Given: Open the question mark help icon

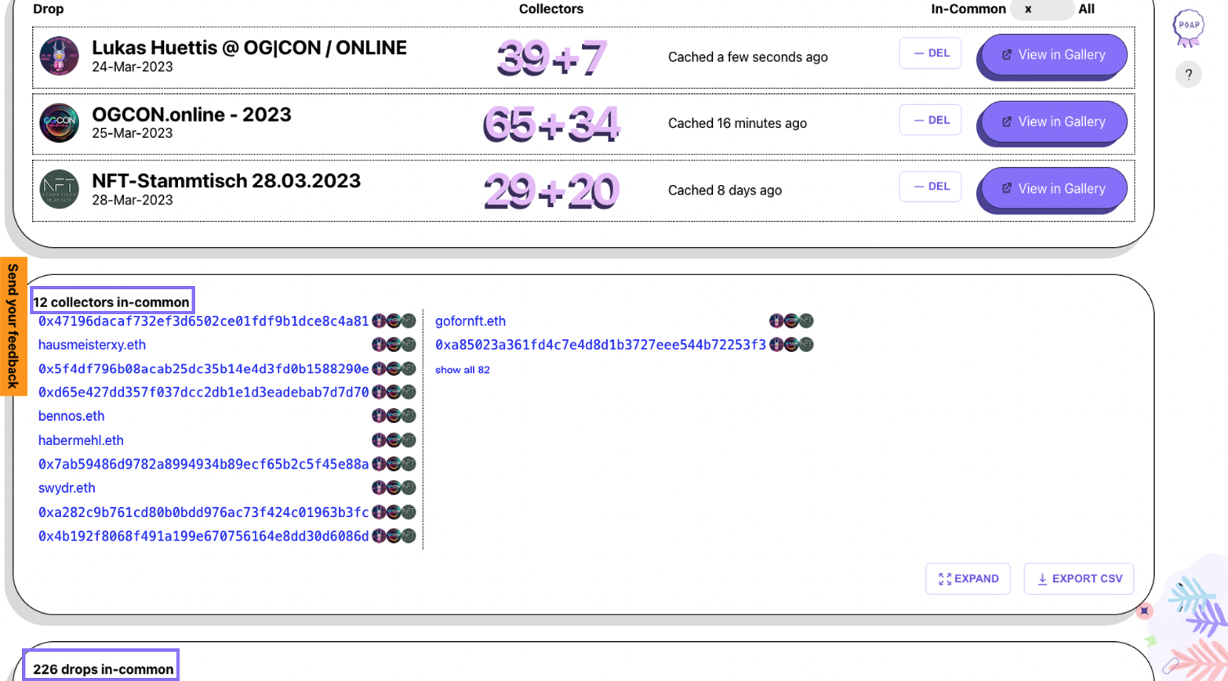Looking at the screenshot, I should 1188,74.
